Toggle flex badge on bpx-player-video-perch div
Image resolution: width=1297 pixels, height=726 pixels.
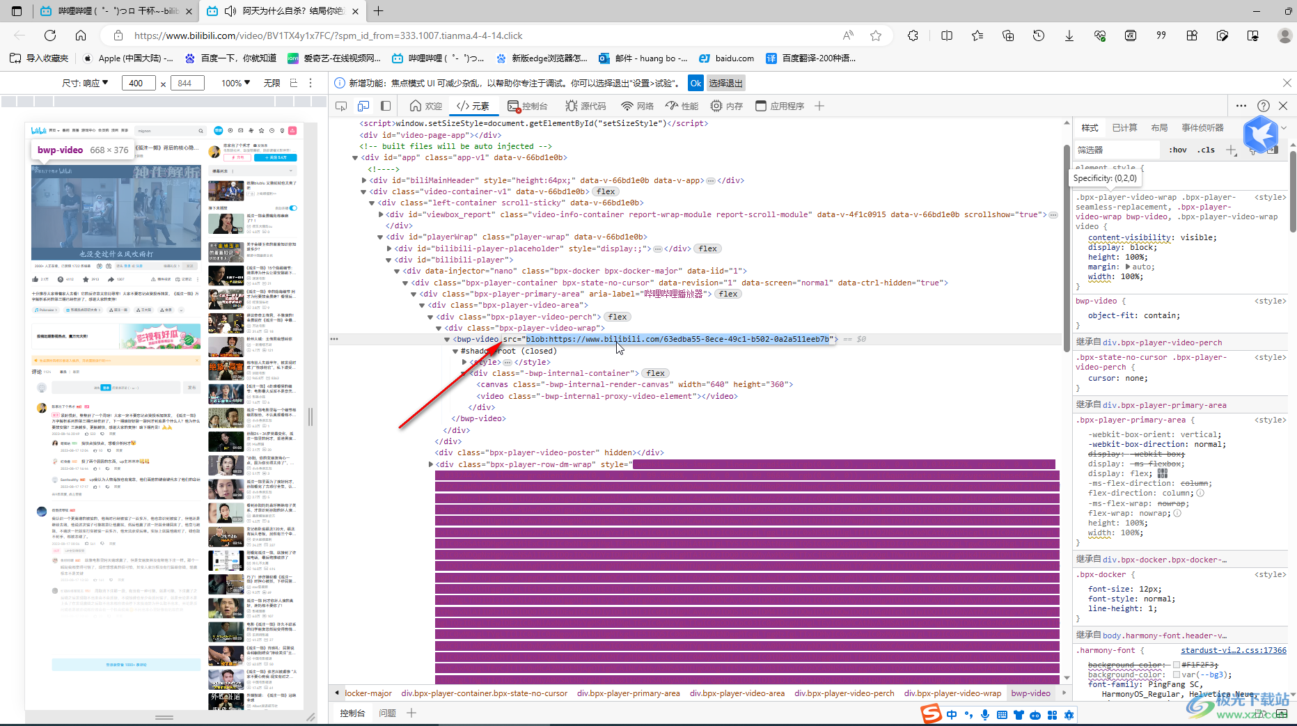click(x=618, y=317)
